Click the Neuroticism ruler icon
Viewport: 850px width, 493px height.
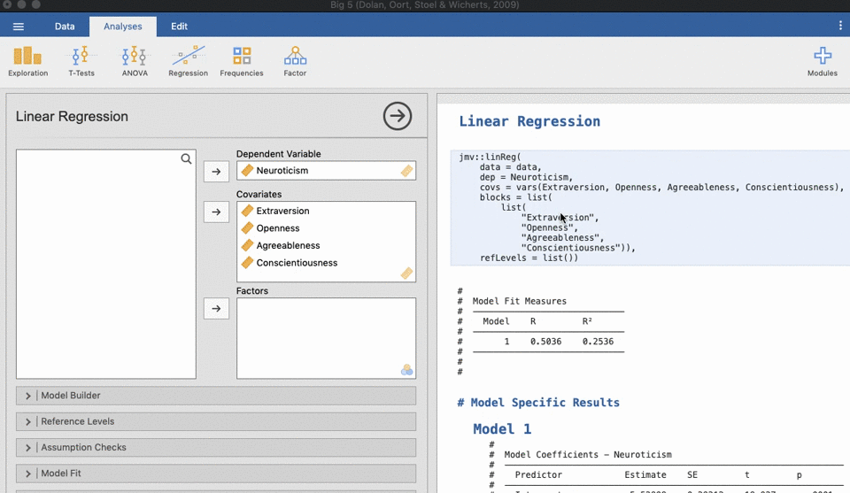tap(247, 170)
